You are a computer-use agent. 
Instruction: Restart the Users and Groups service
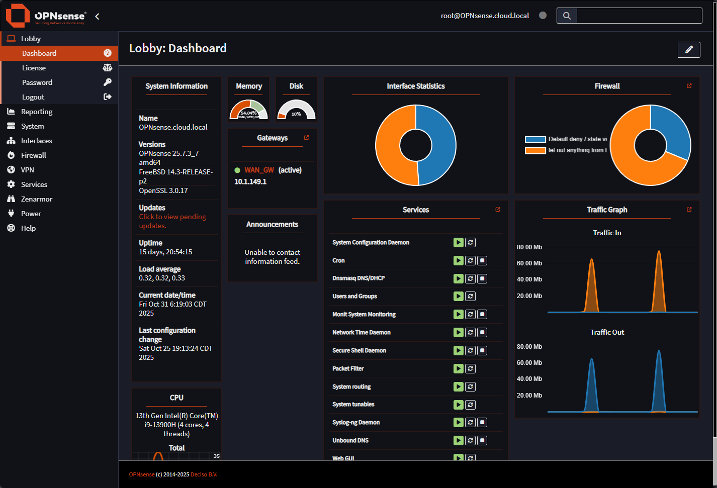470,297
